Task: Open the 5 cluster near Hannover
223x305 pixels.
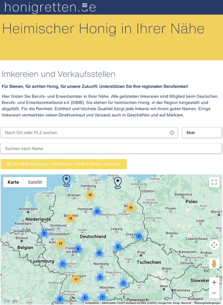Action: pyautogui.click(x=97, y=211)
